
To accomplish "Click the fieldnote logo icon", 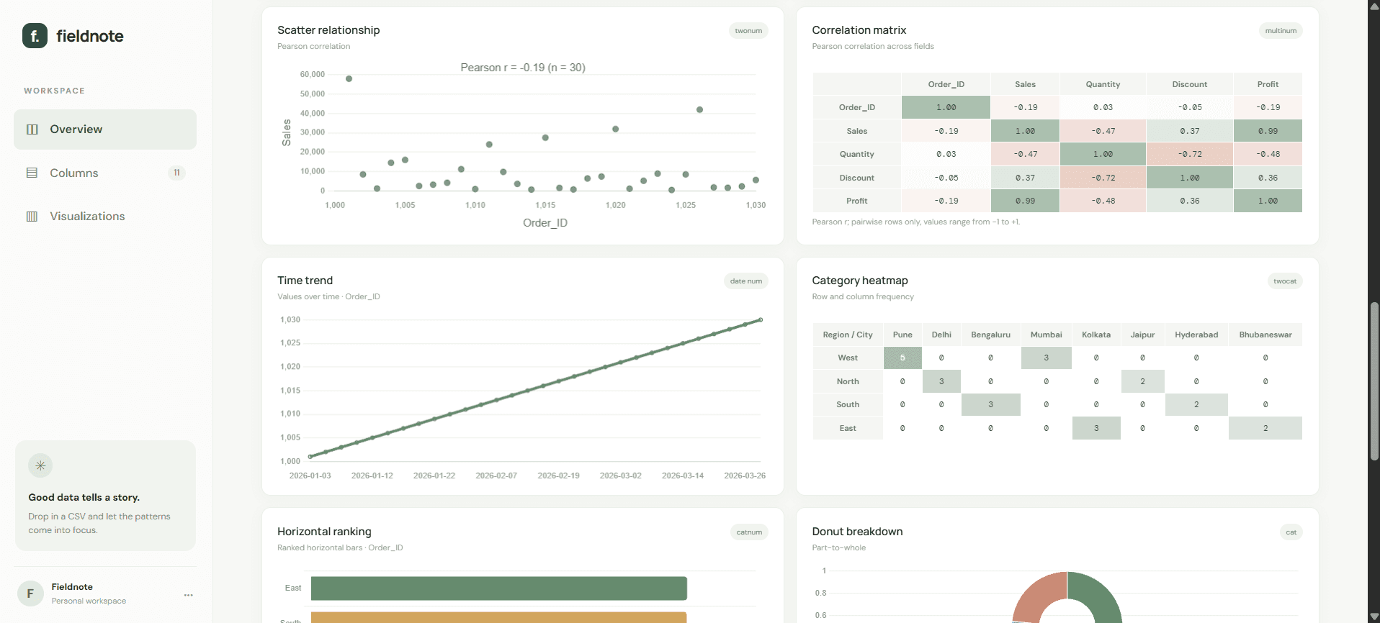I will point(35,35).
